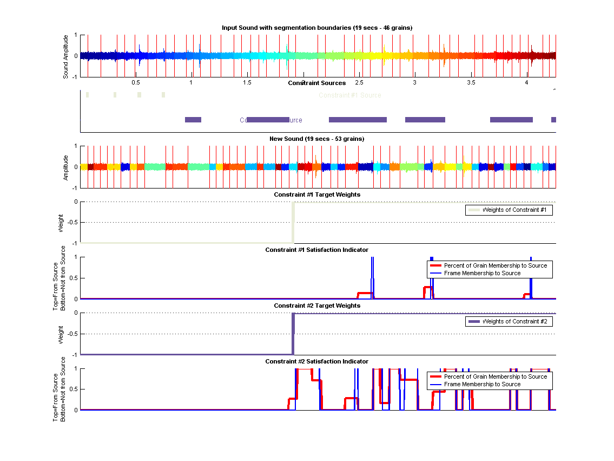Click the Input Sound with segmentation boundaries title
This screenshot has width=614, height=461.
317,28
